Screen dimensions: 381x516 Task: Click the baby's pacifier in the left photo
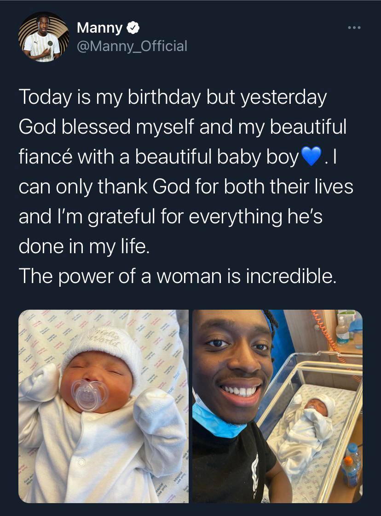click(x=90, y=395)
